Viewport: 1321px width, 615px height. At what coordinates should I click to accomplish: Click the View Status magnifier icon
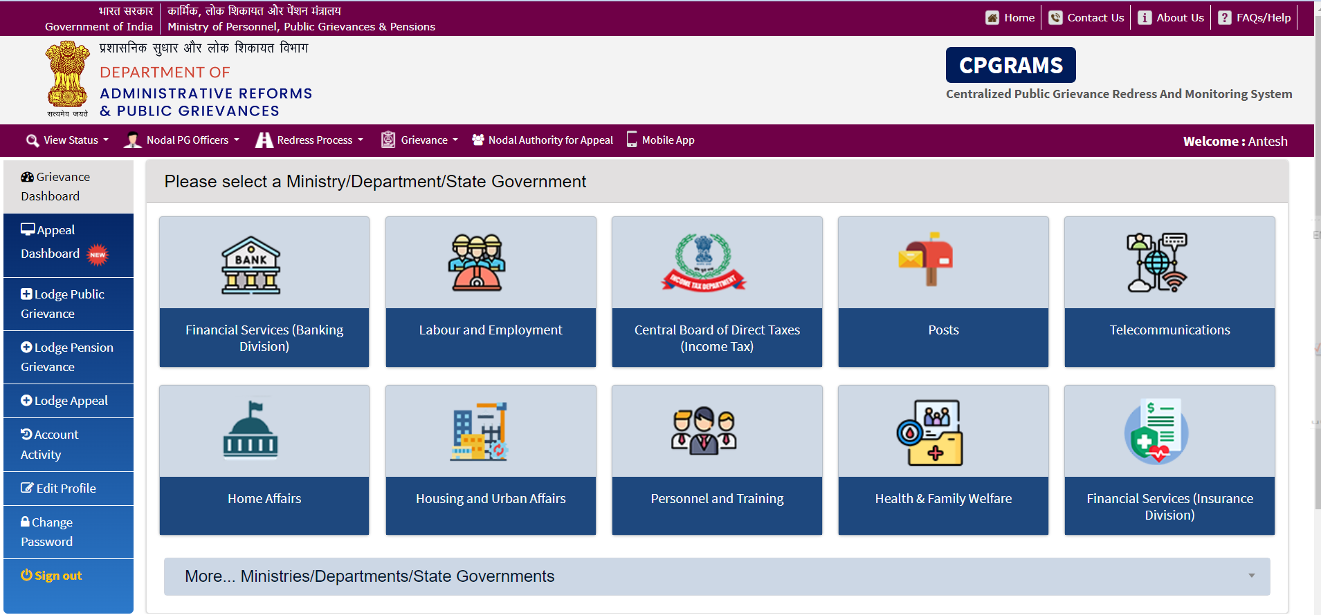[x=33, y=140]
